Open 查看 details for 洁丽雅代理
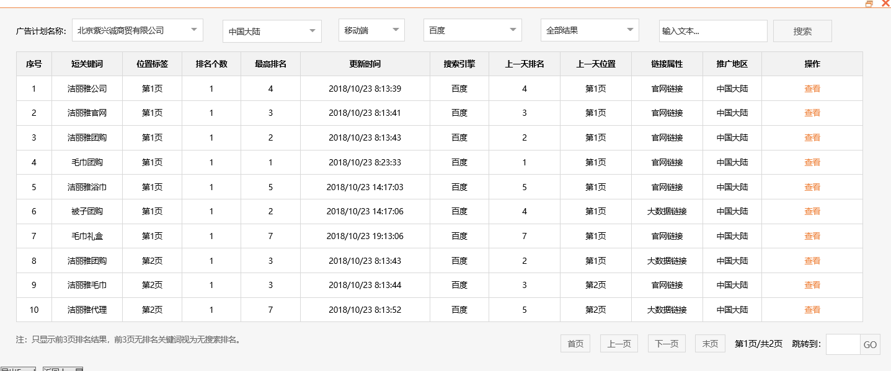The image size is (891, 371). point(812,310)
